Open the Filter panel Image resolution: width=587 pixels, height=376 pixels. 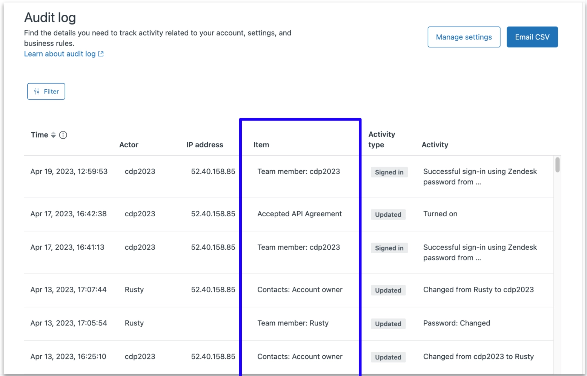coord(46,91)
